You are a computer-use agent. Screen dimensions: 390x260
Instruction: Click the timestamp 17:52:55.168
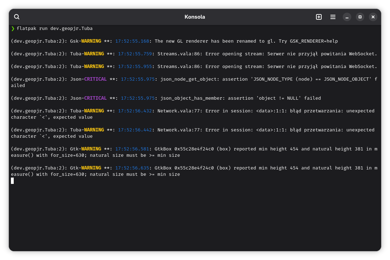[x=132, y=41]
